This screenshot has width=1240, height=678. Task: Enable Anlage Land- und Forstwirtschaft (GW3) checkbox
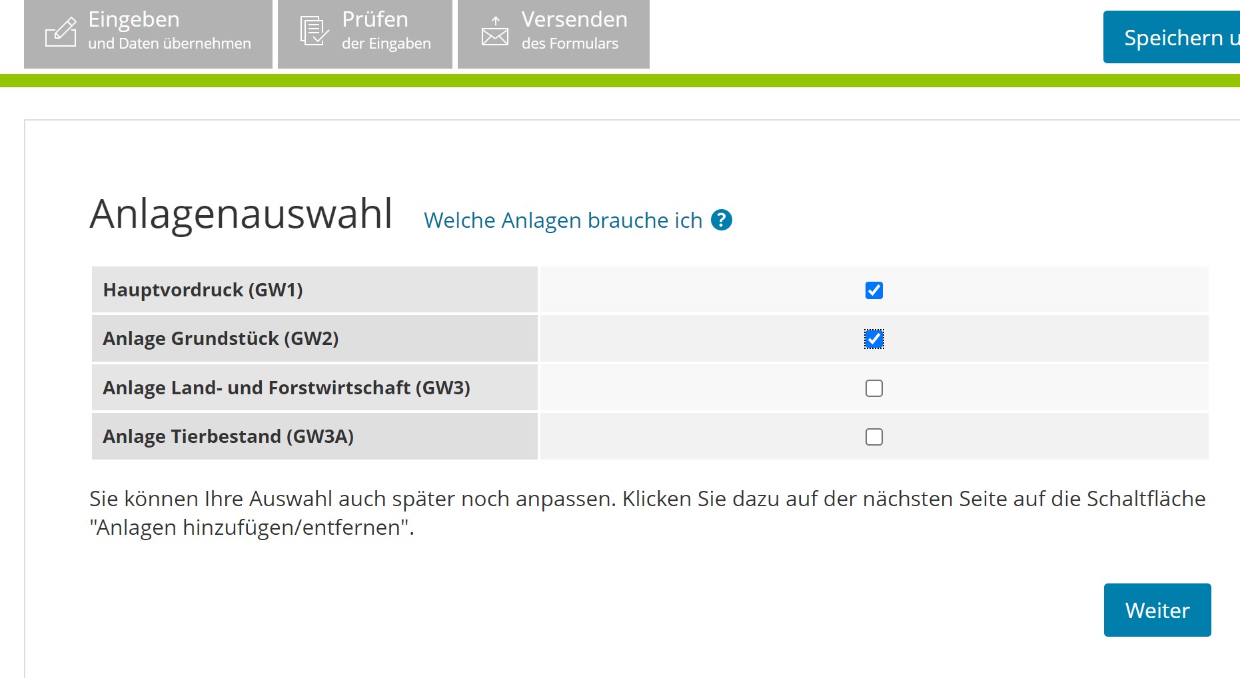coord(874,388)
